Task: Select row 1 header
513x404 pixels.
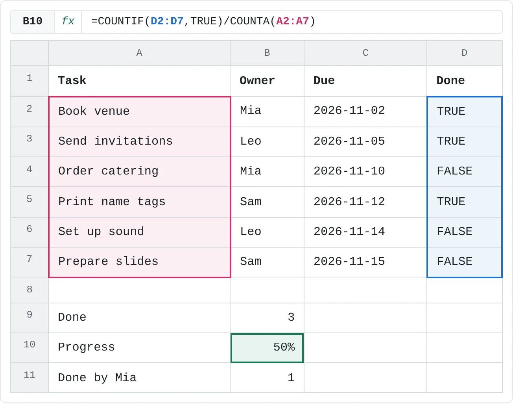Action: (x=30, y=81)
